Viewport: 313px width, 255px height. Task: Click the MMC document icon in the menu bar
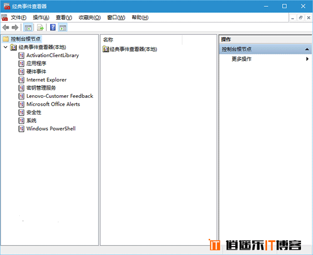click(x=5, y=18)
